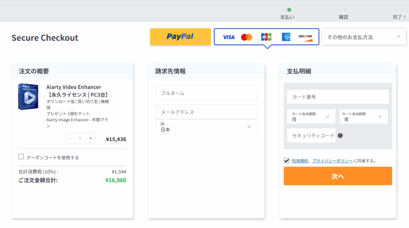Select the American Express logo
409x228 pixels.
(x=286, y=37)
